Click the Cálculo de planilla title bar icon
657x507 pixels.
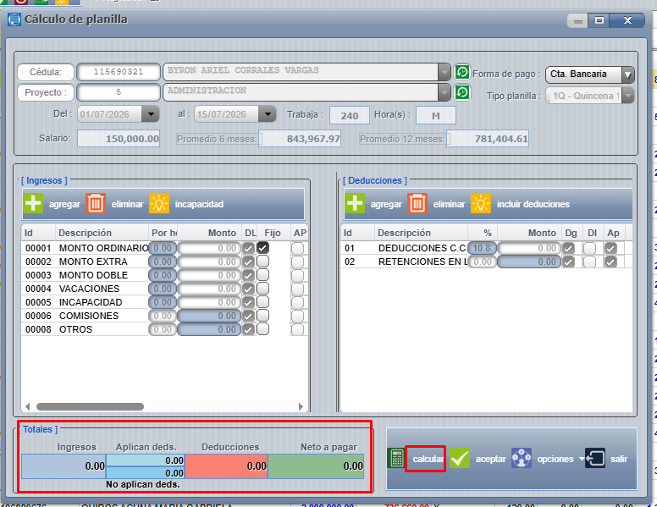[x=14, y=19]
